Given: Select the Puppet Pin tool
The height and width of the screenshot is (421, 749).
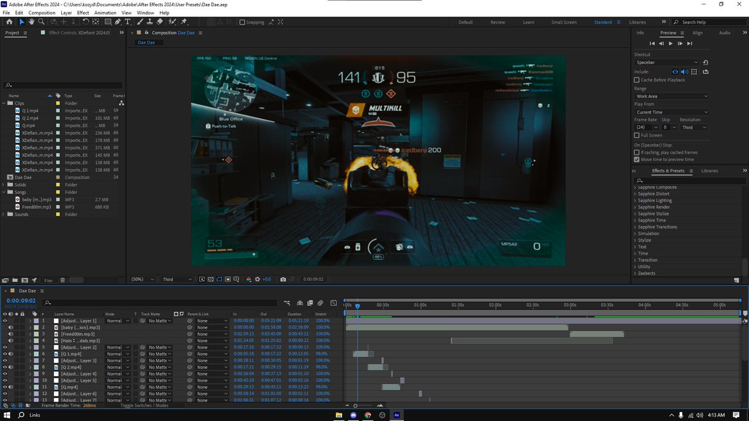Looking at the screenshot, I should (184, 22).
